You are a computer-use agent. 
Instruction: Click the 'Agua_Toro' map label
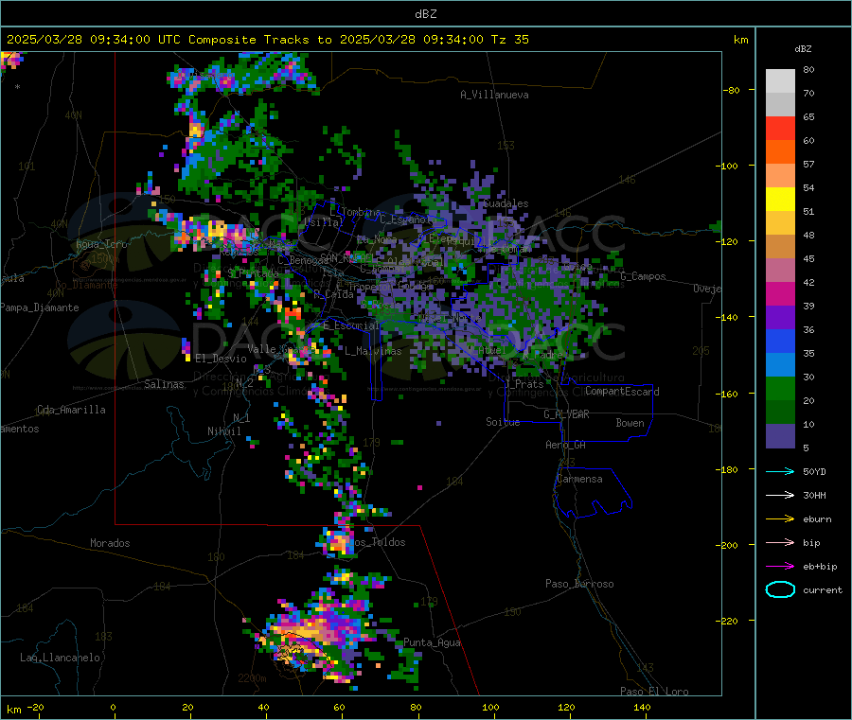pyautogui.click(x=101, y=244)
